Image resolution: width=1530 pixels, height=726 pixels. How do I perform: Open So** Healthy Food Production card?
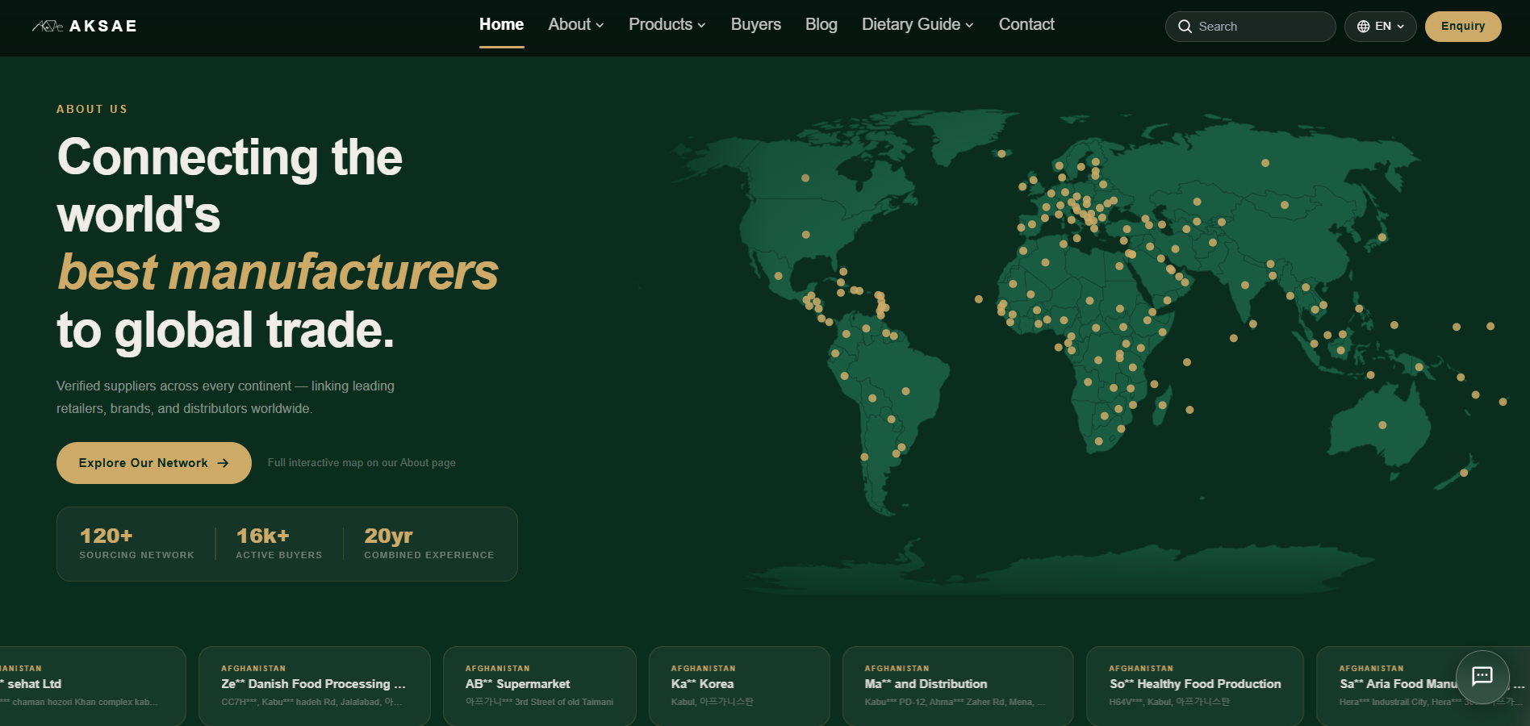point(1195,686)
